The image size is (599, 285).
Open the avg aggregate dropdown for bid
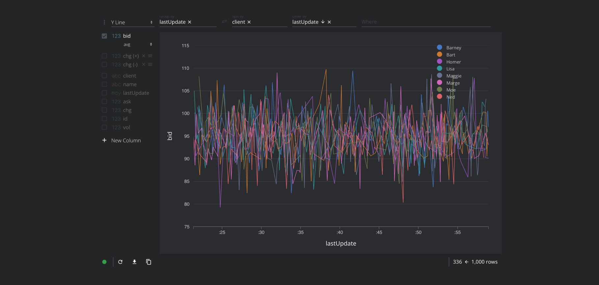tap(138, 44)
